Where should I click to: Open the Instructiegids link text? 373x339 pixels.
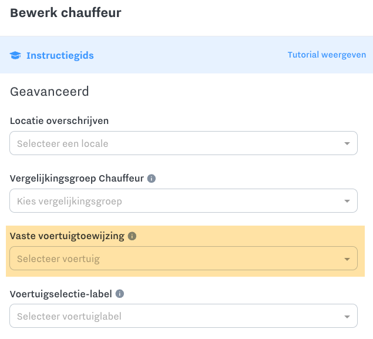[x=60, y=55]
